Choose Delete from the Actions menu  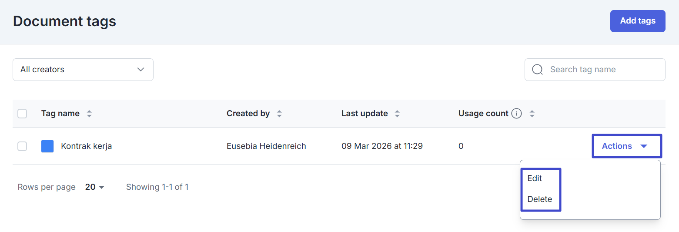coord(539,199)
